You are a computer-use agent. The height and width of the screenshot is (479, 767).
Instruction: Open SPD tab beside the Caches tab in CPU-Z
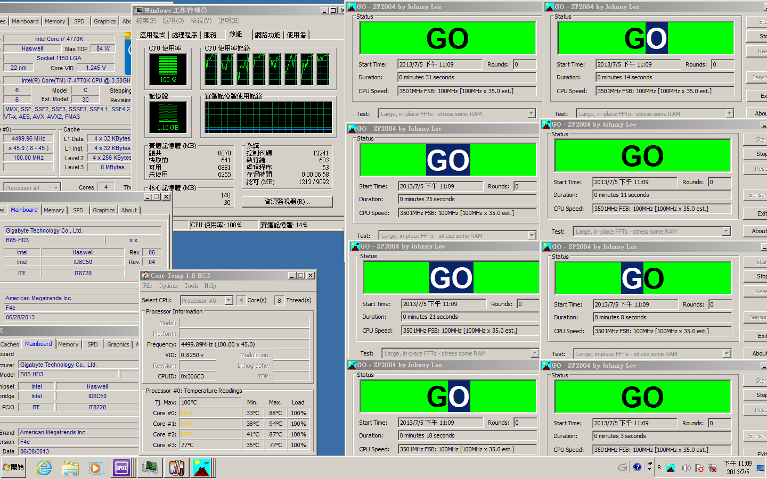coord(93,344)
